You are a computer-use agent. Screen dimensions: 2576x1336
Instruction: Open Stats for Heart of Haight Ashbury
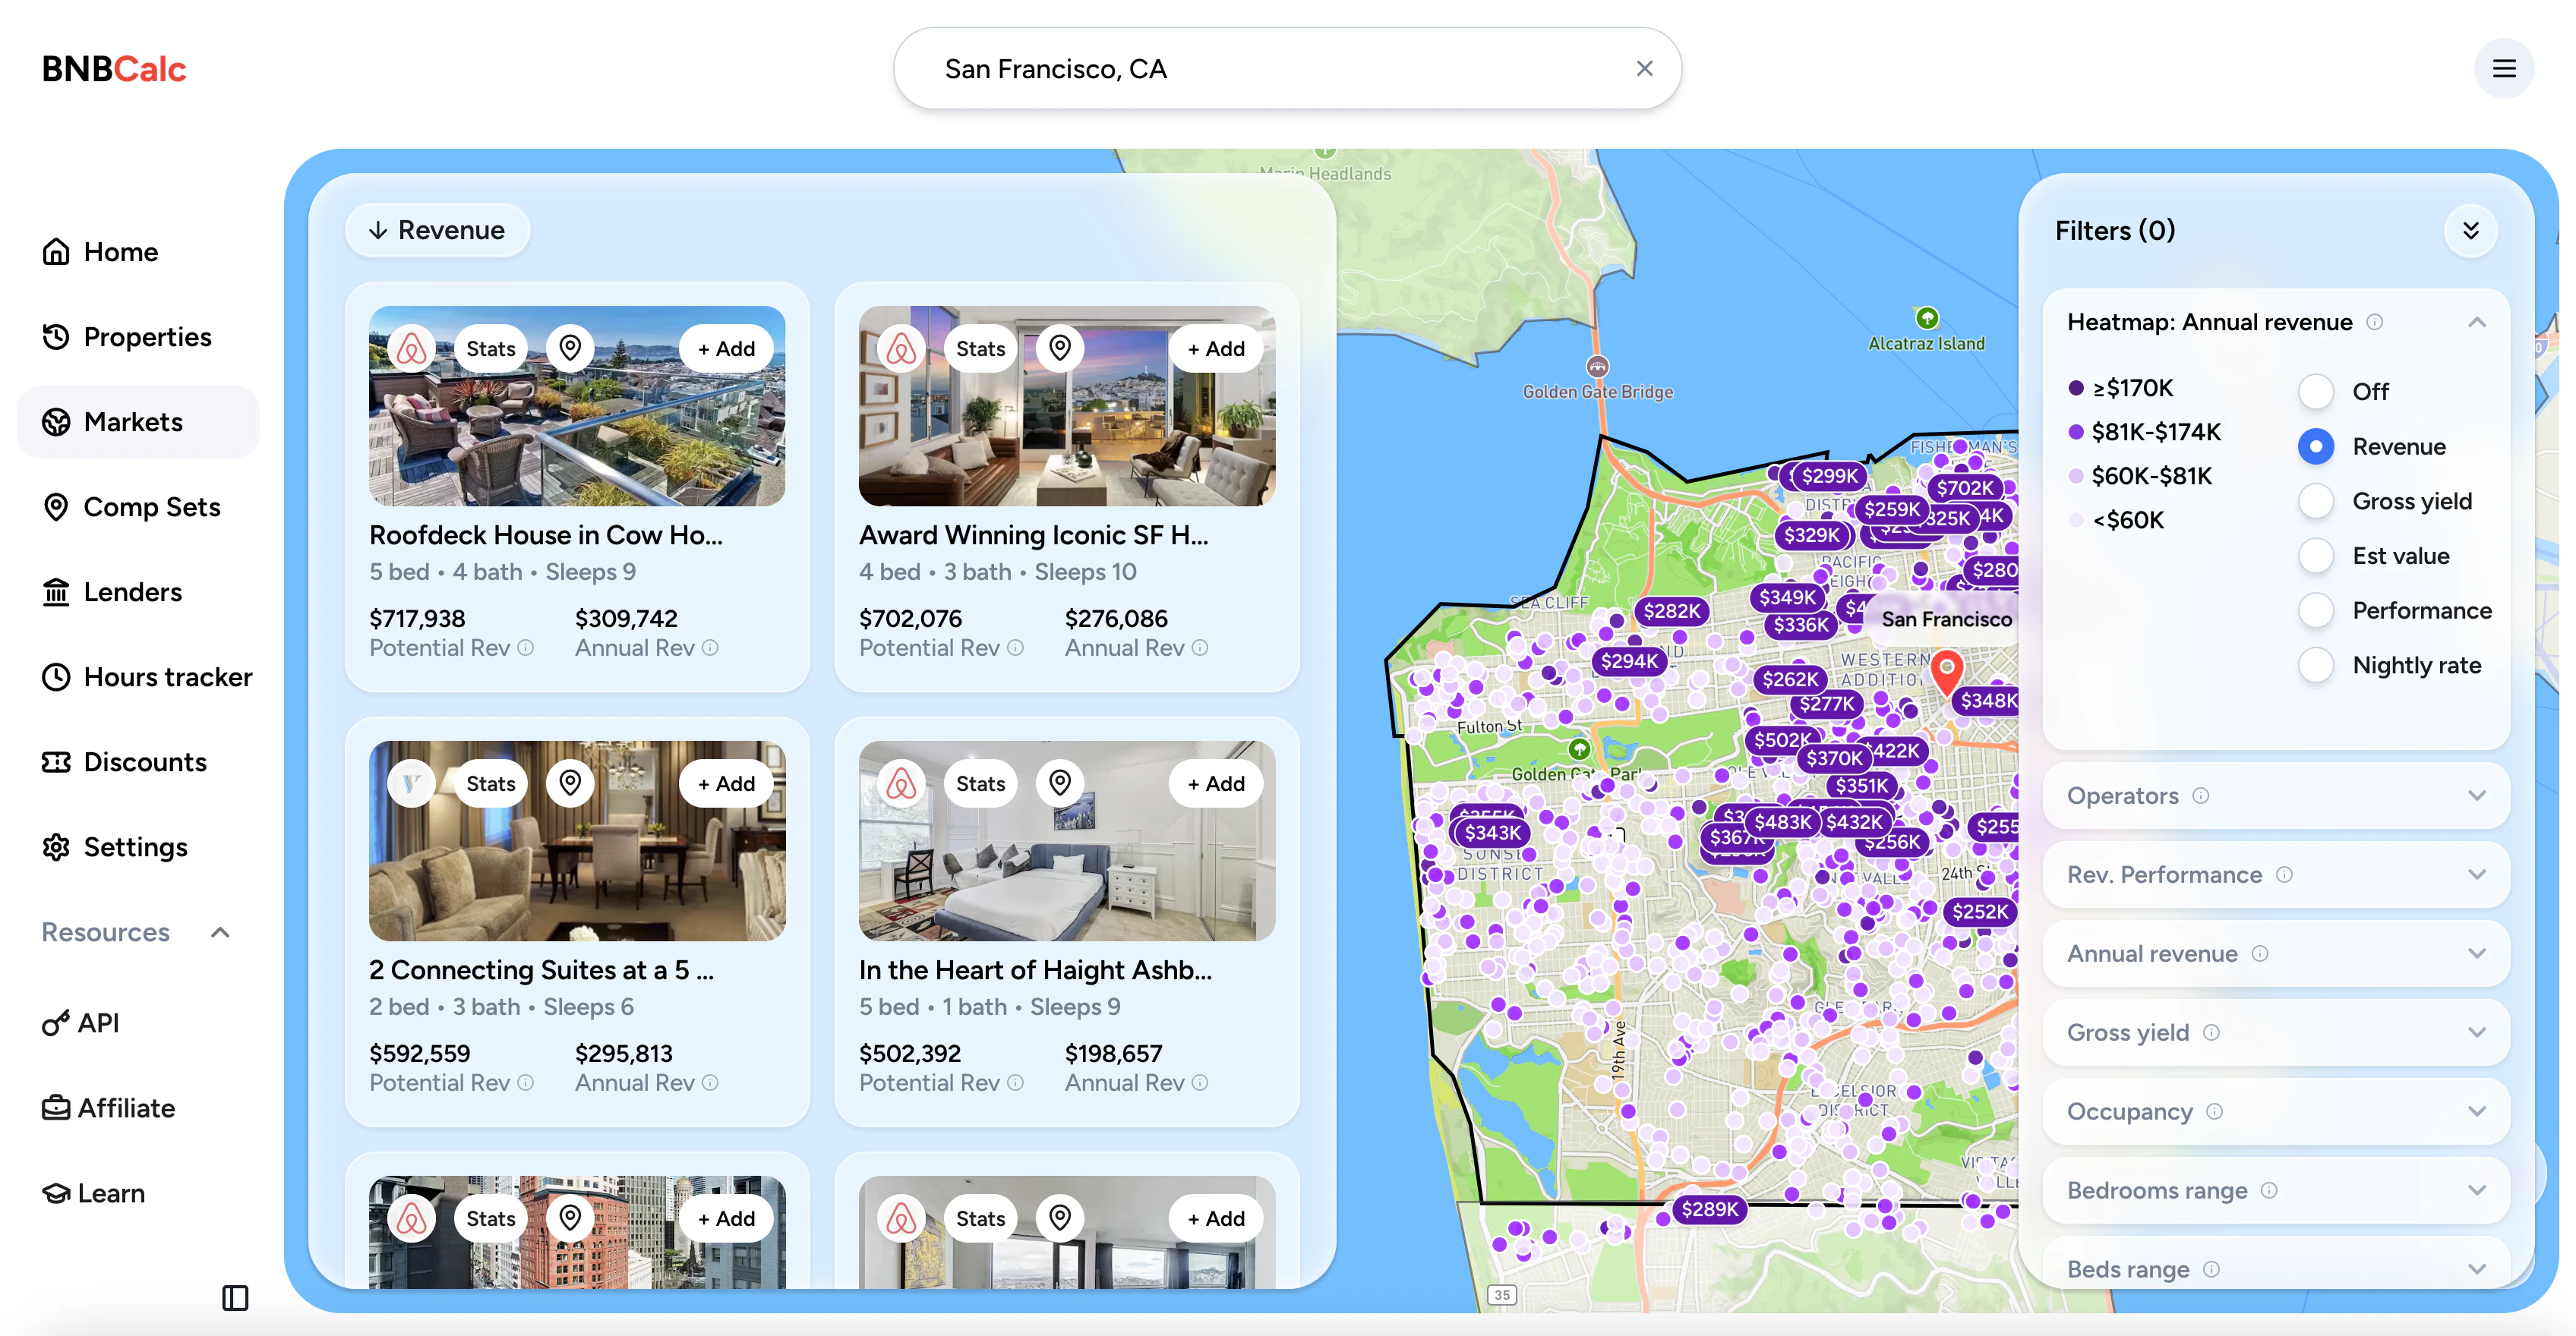coord(980,783)
